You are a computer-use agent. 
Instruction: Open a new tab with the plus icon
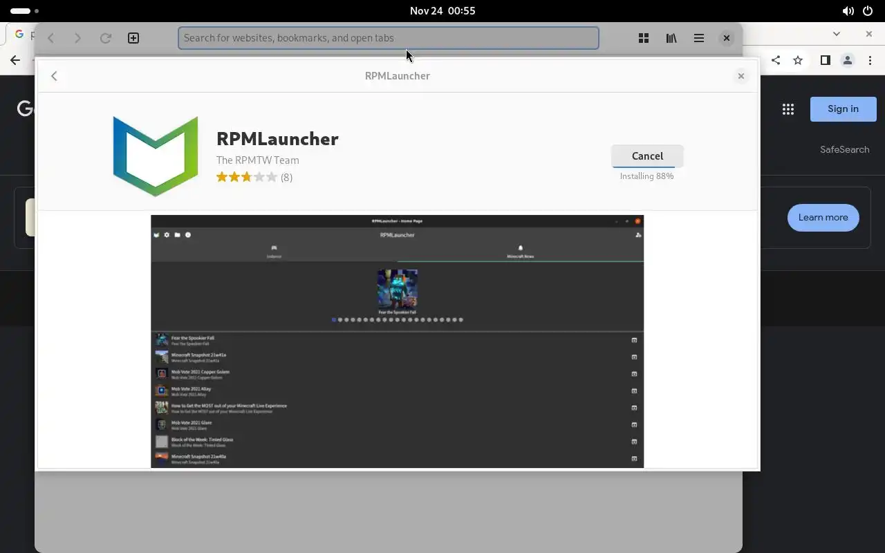coord(133,38)
